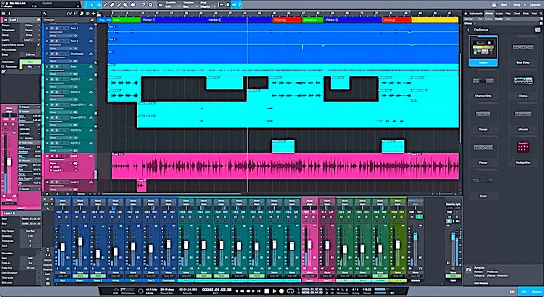
Task: Click the thumbnail view icon beside PreSonus
Action: coord(537,30)
